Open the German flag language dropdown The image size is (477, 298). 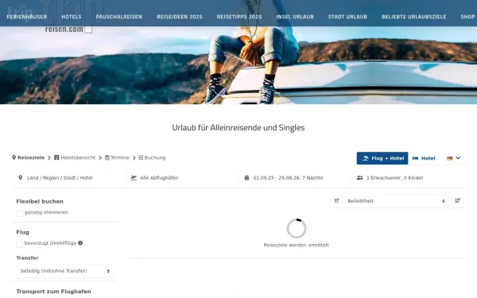[454, 158]
